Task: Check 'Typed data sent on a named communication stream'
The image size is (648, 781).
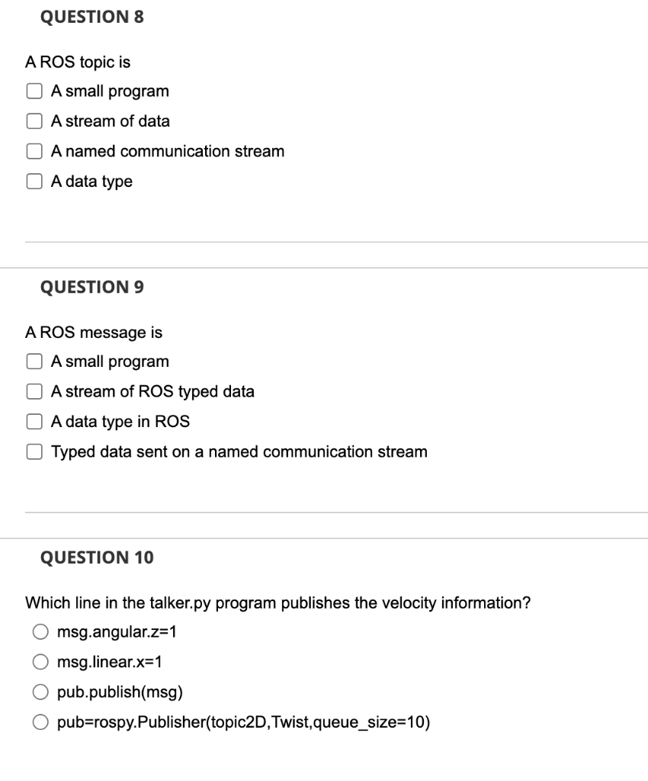Action: click(34, 452)
